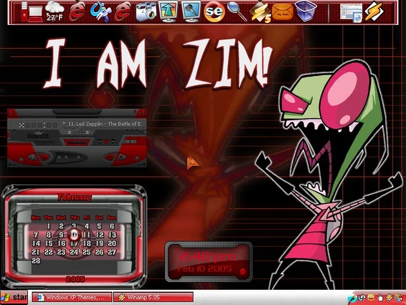The image size is (406, 305).
Task: Open the 27°F weather dock icon
Action: pyautogui.click(x=55, y=11)
